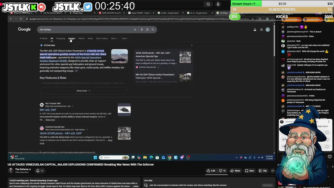Switch to ah-64e Google Search tab
Screen dimensions: 334x188
tap(170, 13)
